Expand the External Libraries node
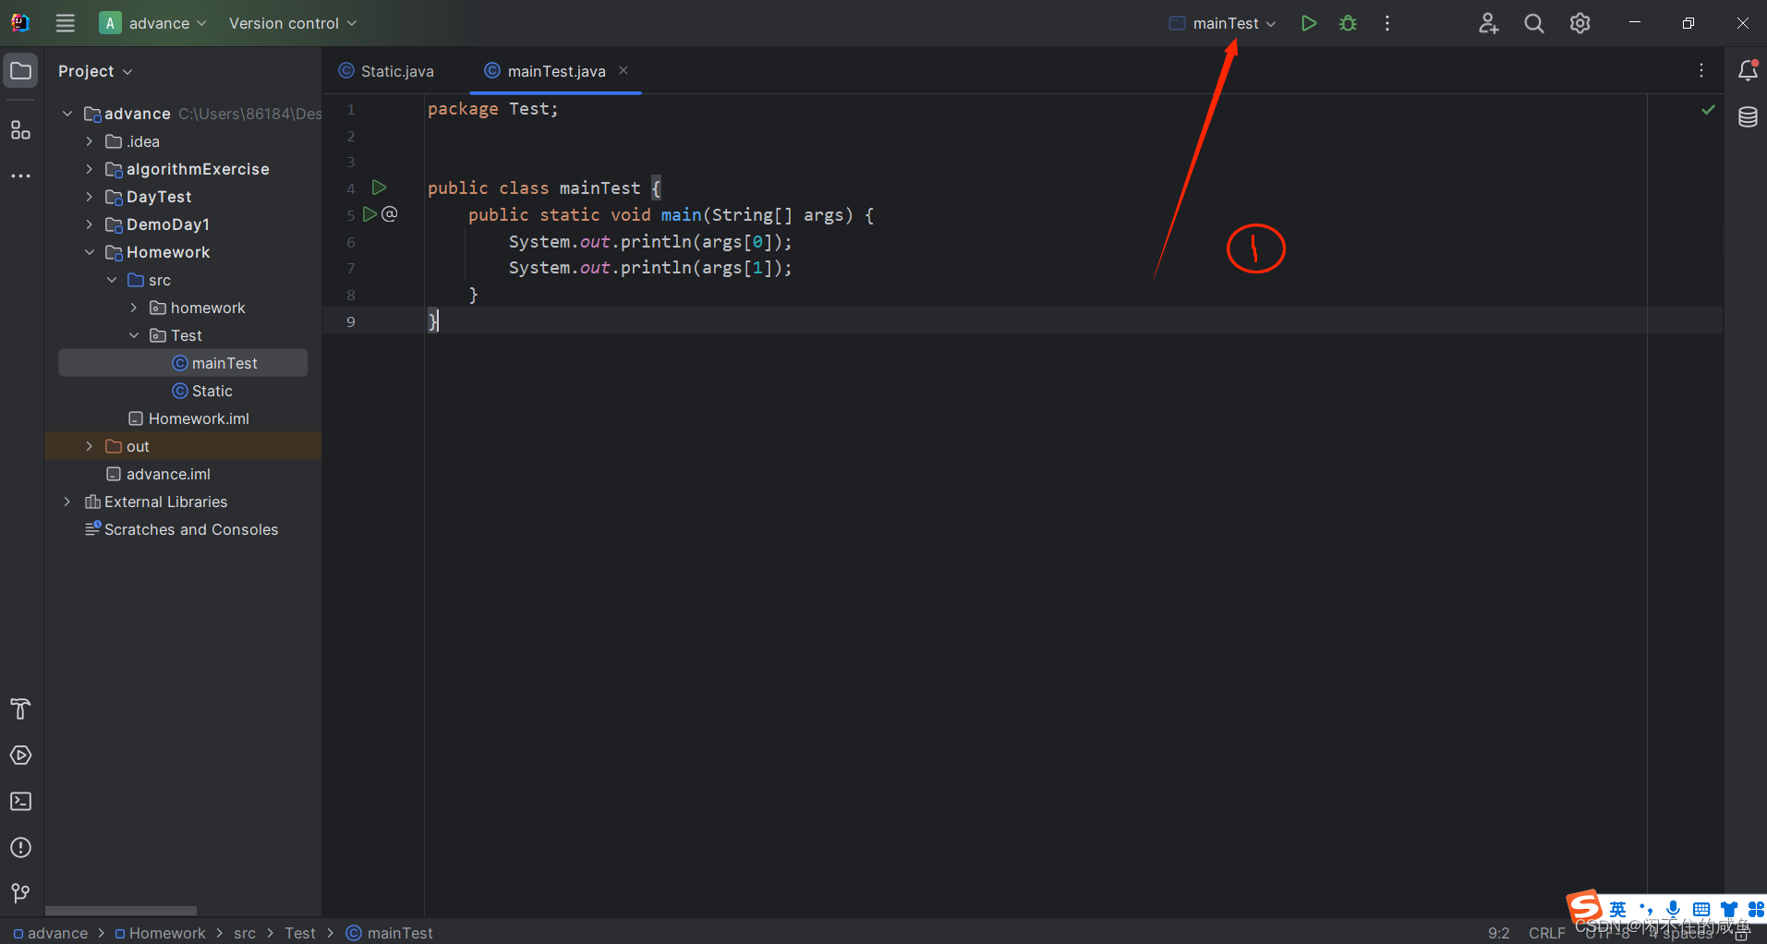 pyautogui.click(x=66, y=502)
